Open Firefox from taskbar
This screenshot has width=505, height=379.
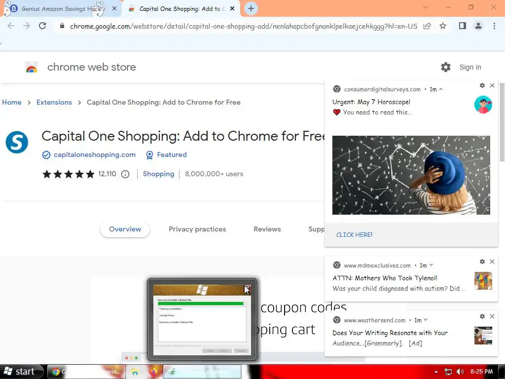(153, 372)
